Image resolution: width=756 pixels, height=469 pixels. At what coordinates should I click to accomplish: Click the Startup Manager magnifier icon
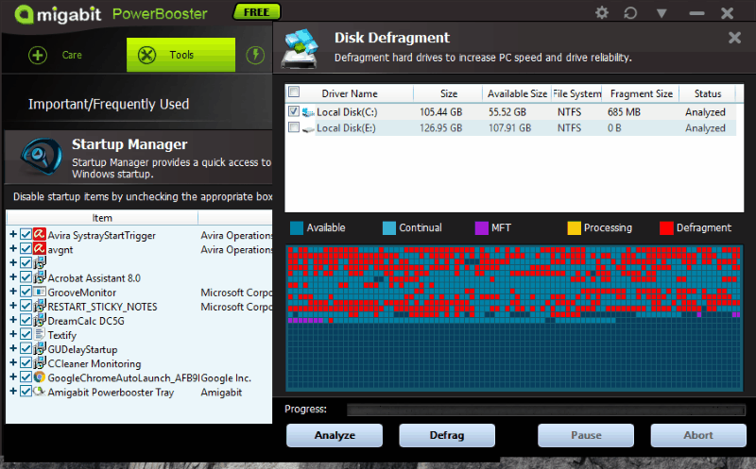pos(41,156)
